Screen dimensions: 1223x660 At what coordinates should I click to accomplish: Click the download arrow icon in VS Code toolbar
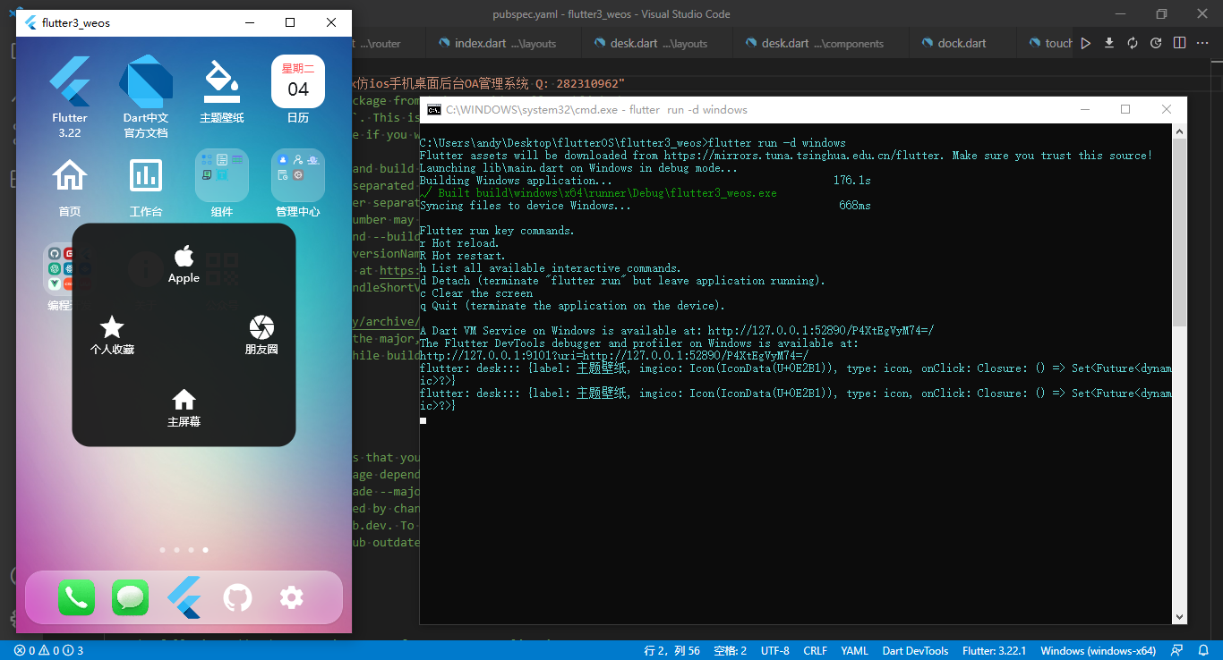(1109, 43)
